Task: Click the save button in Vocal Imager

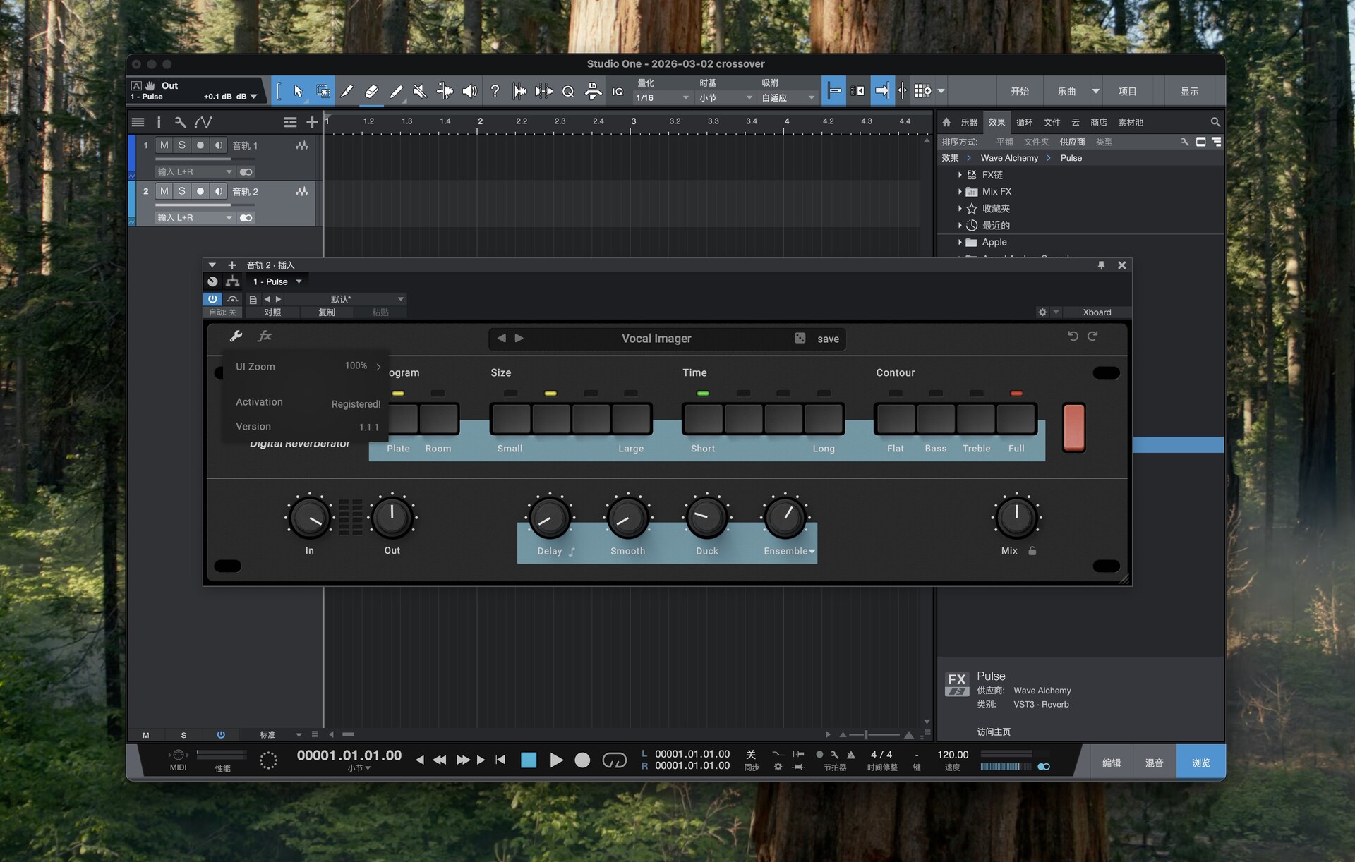Action: pos(826,339)
